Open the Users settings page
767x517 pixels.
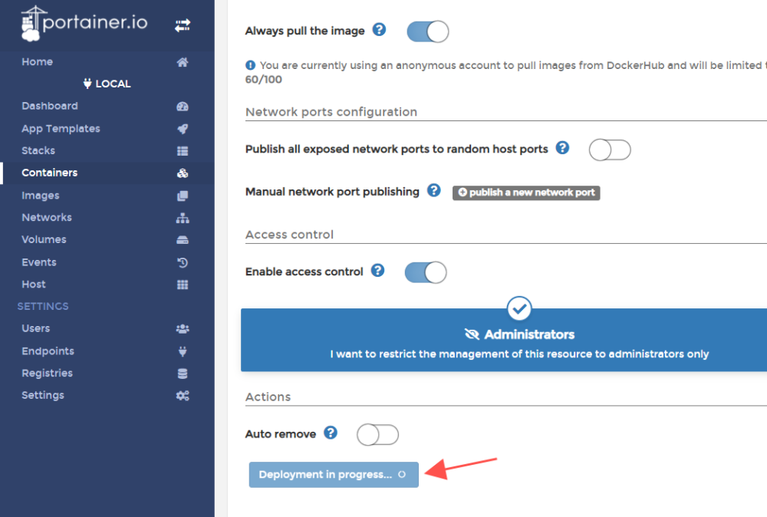click(36, 329)
